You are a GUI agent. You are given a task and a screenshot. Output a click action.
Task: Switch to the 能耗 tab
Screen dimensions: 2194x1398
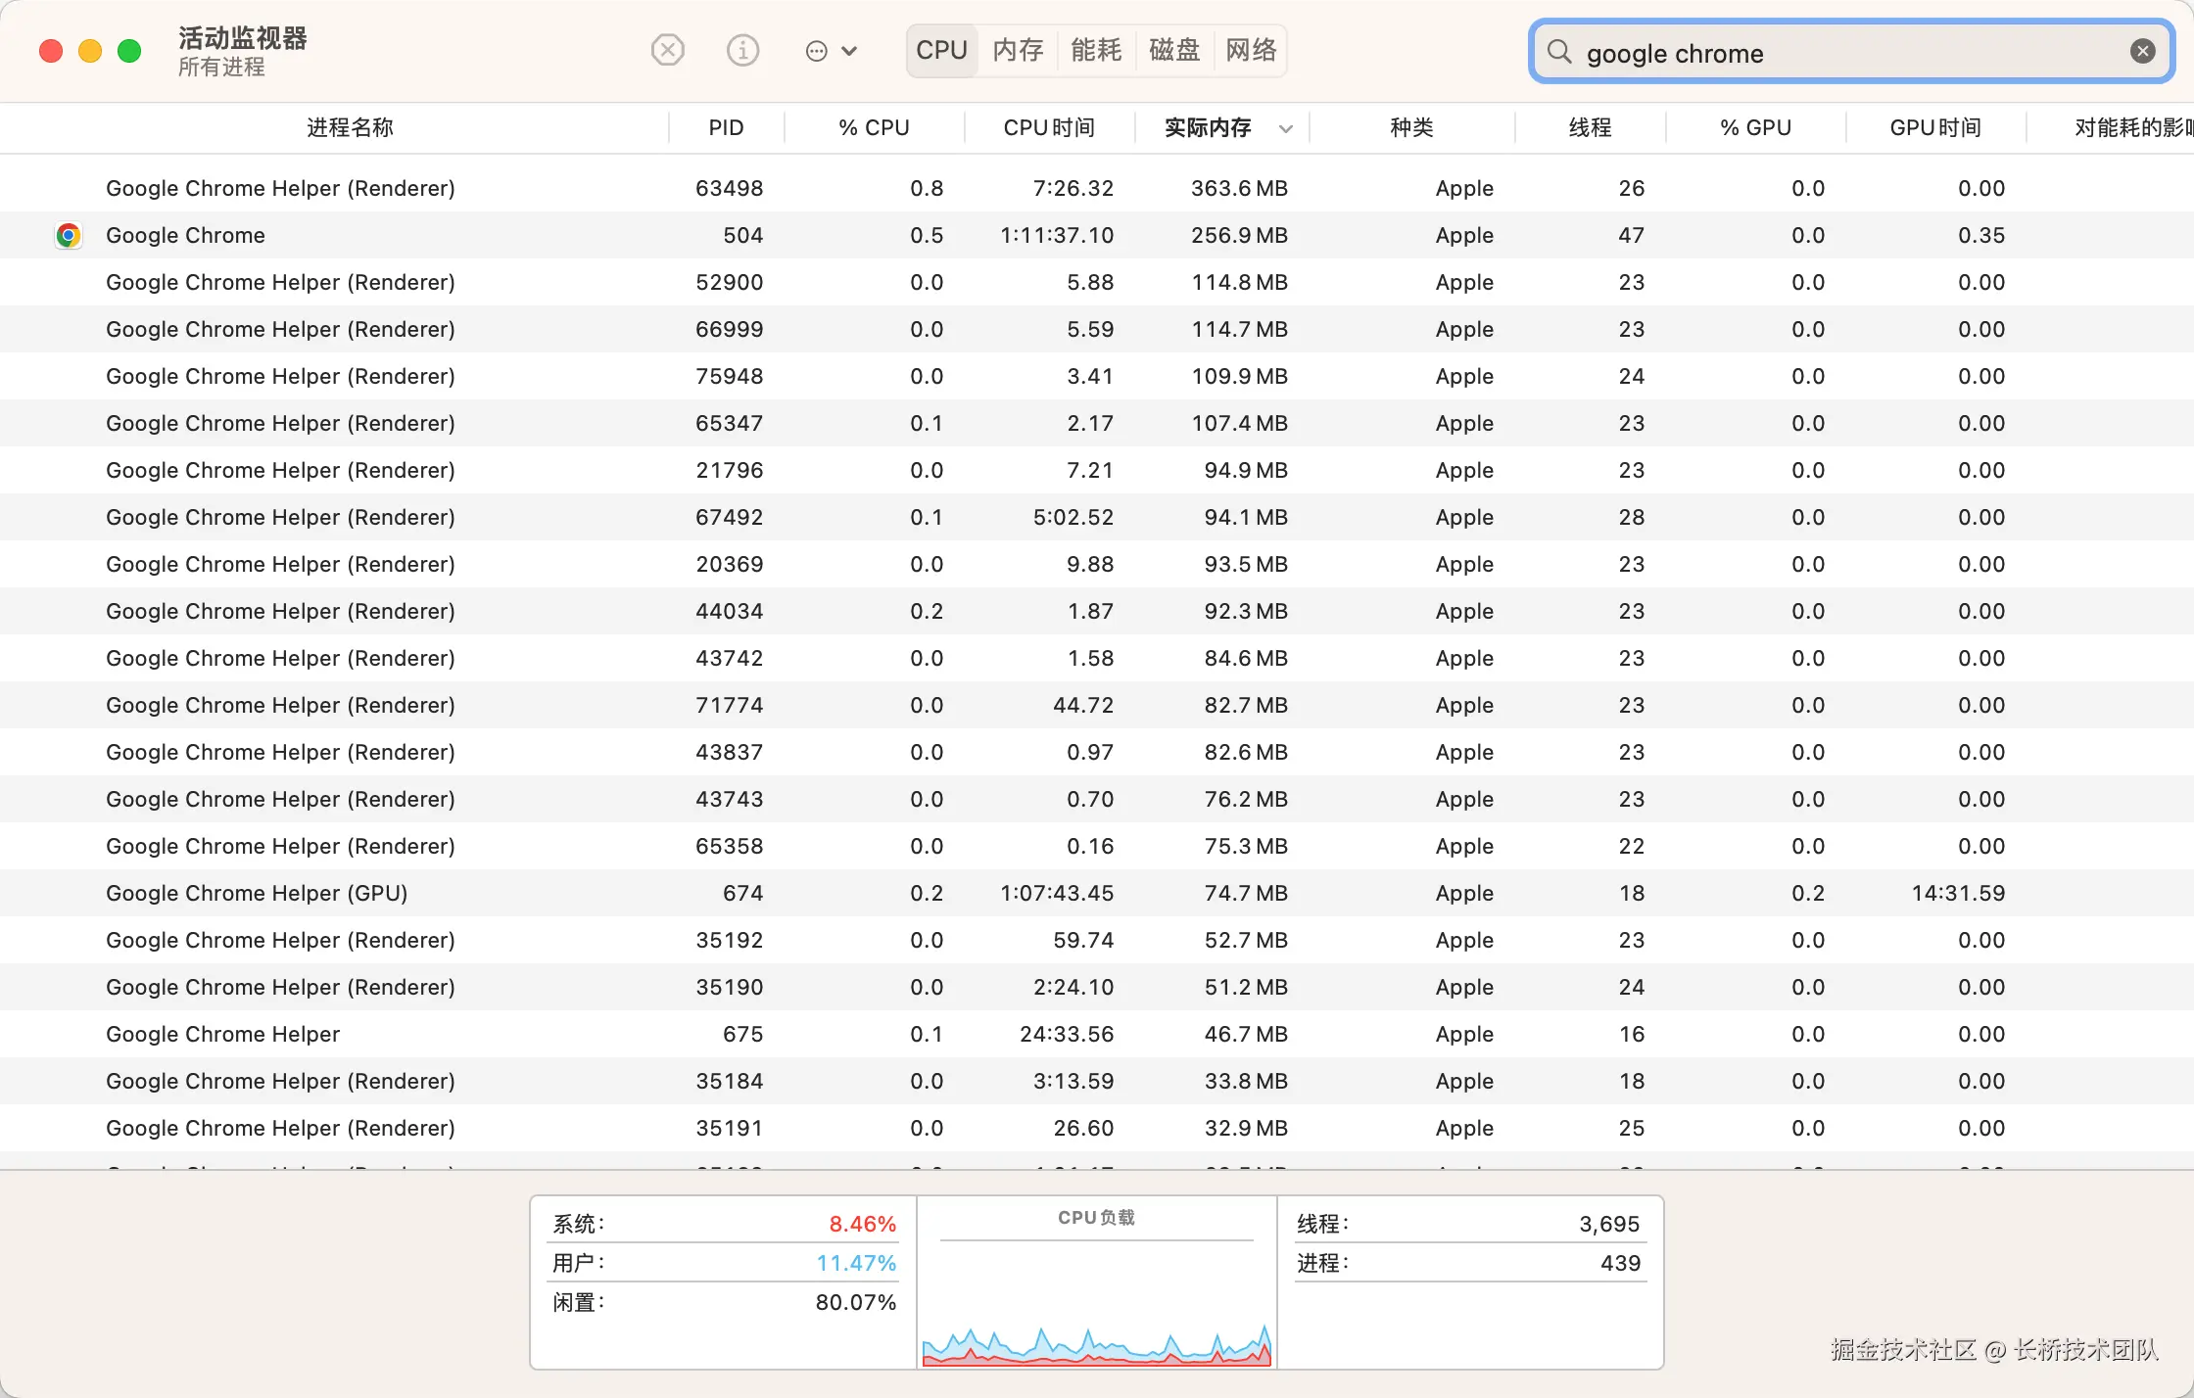pos(1096,50)
